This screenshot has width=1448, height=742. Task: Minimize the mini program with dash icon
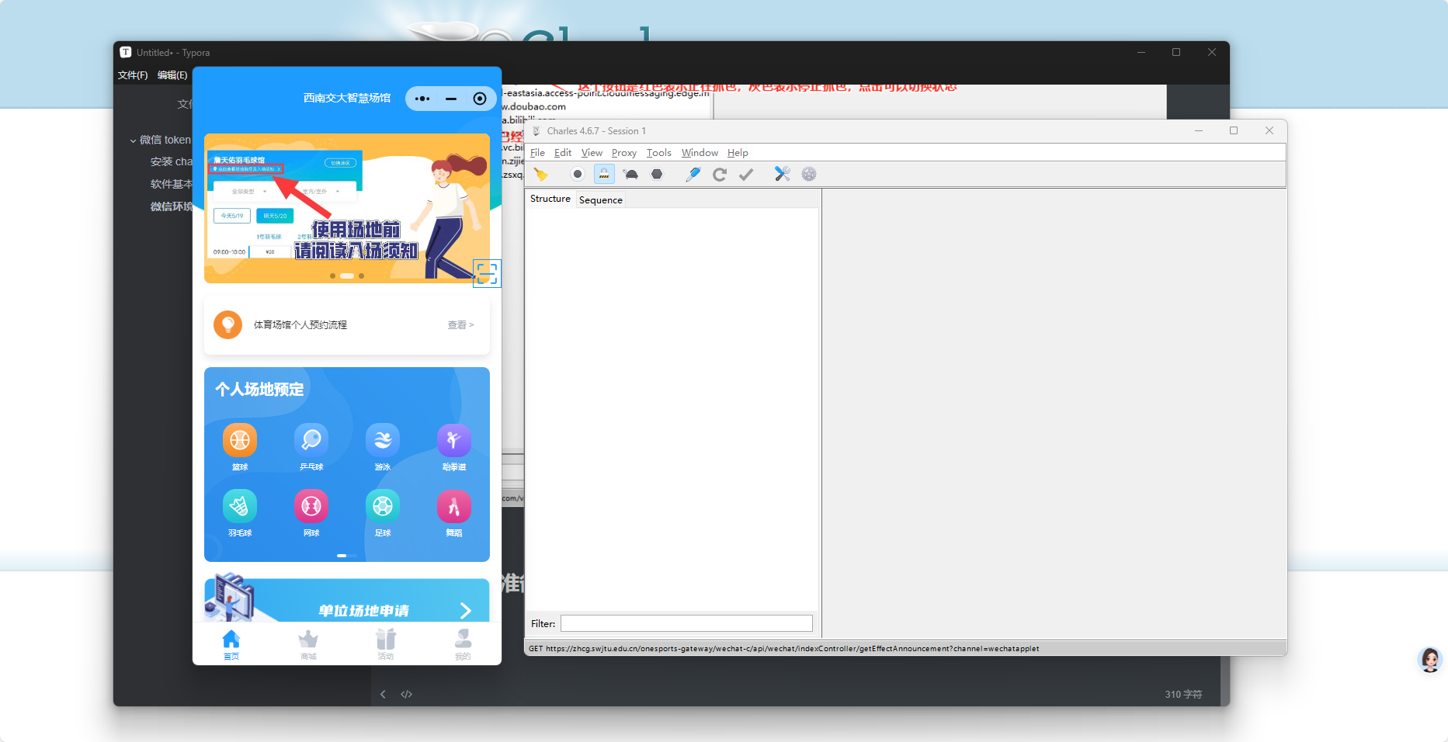coord(451,99)
